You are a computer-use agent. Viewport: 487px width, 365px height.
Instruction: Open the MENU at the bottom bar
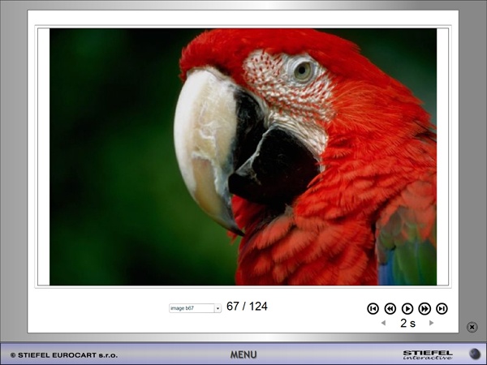point(243,354)
